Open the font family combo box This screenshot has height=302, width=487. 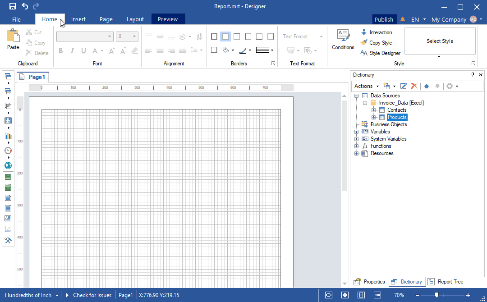pos(84,37)
